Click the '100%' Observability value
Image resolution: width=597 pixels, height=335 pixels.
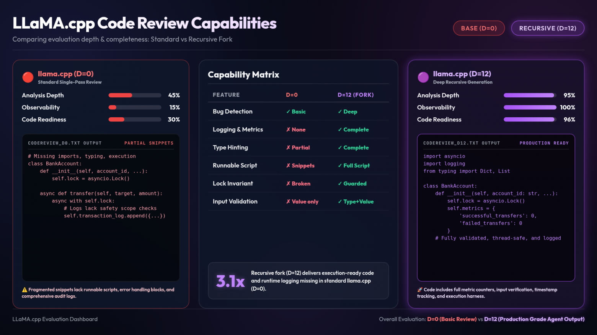point(568,107)
